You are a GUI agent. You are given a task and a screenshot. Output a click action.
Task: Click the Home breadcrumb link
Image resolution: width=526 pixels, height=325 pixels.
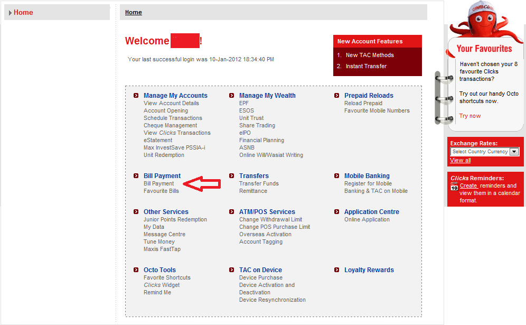click(x=134, y=13)
